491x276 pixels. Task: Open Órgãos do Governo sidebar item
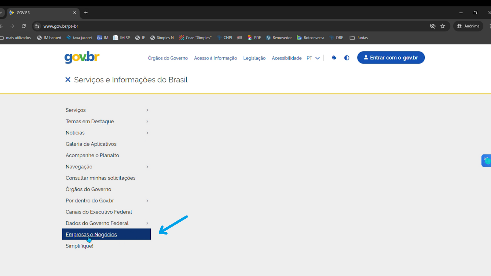coord(88,189)
